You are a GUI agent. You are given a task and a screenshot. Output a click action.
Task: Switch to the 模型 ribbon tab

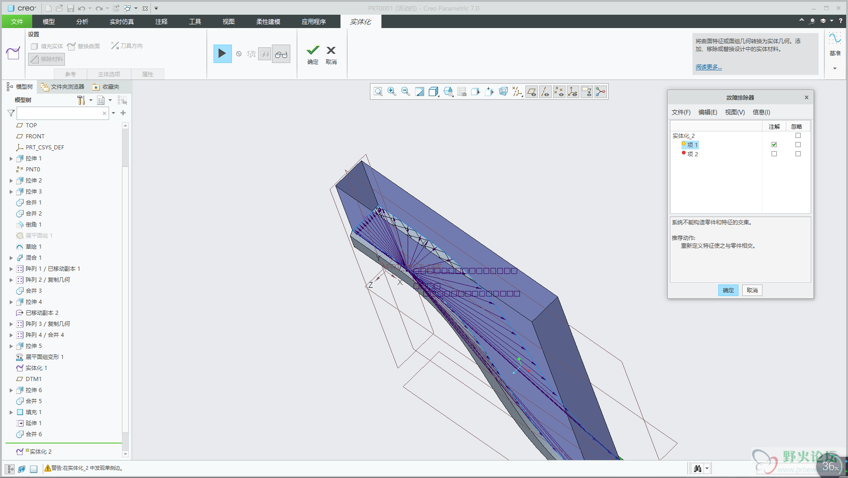(x=49, y=22)
